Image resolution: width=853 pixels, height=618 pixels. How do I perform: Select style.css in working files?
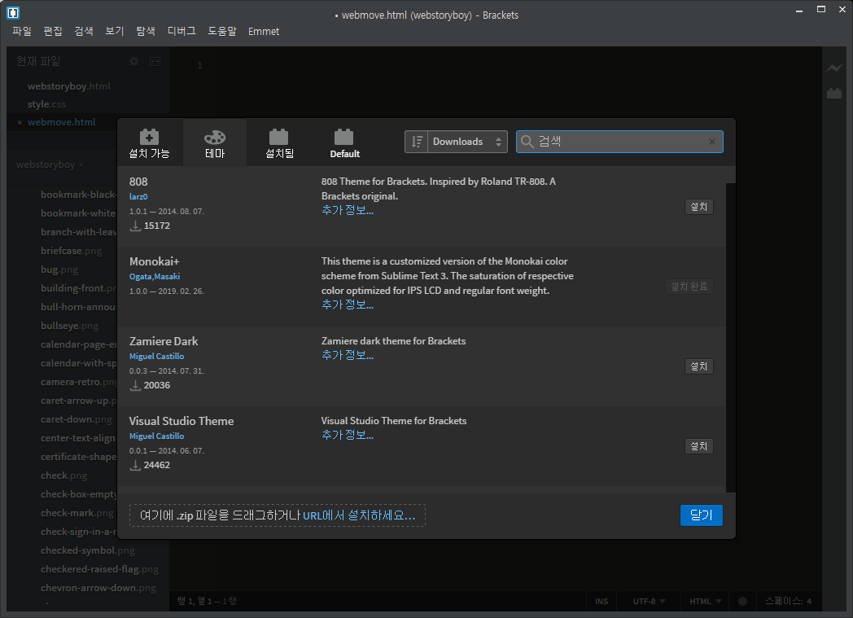pos(46,104)
